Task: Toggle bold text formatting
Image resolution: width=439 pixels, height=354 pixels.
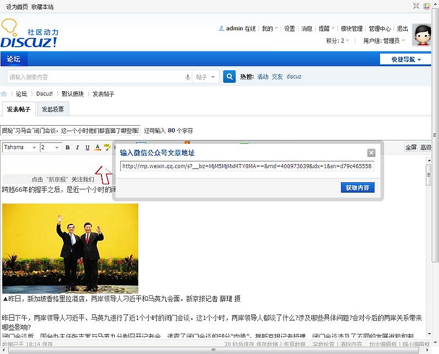Action: pyautogui.click(x=67, y=147)
